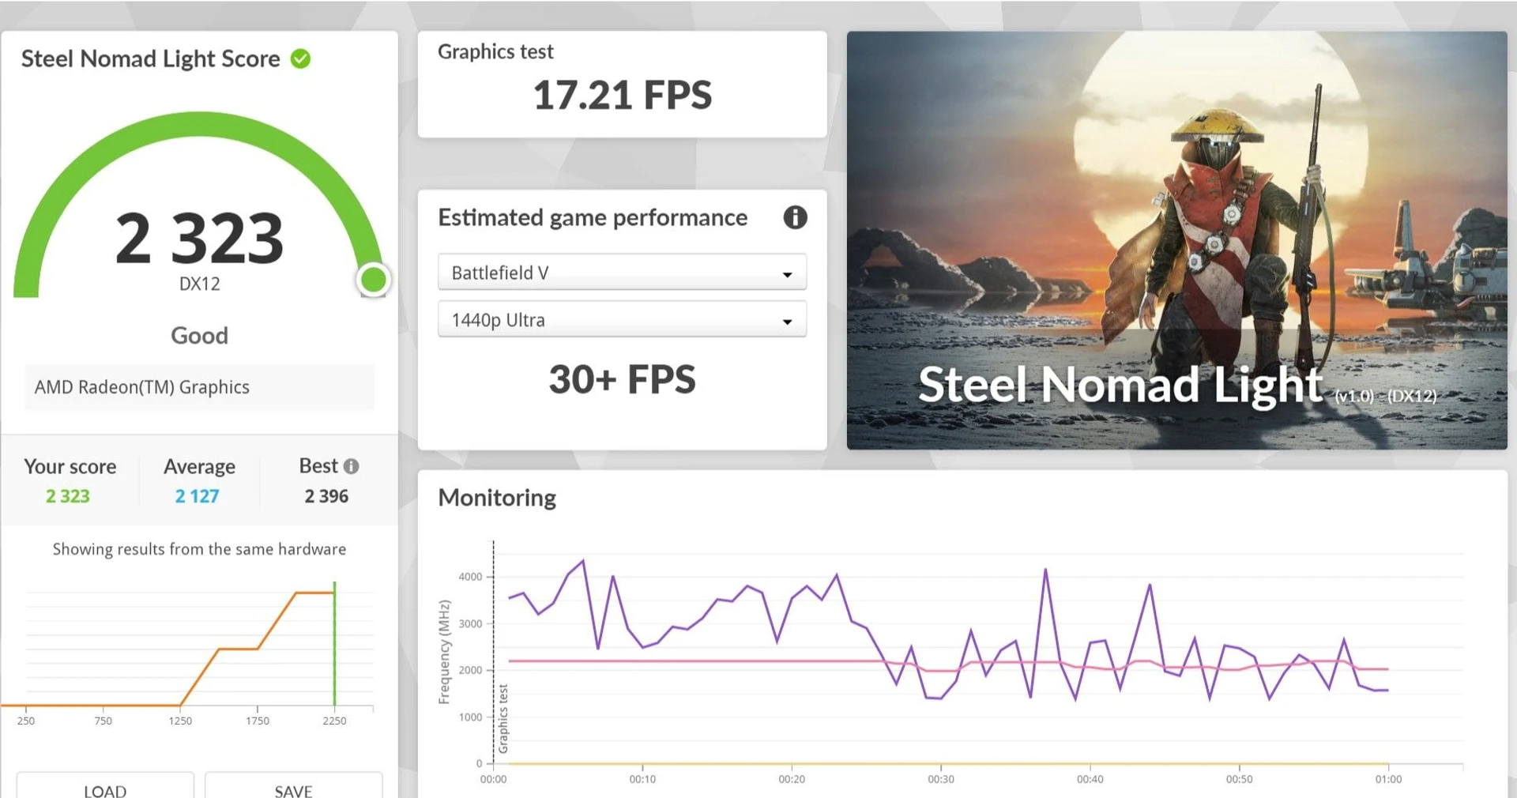Screen dimensions: 1517x798
Task: Click the Estimated game performance heading
Action: 593,218
